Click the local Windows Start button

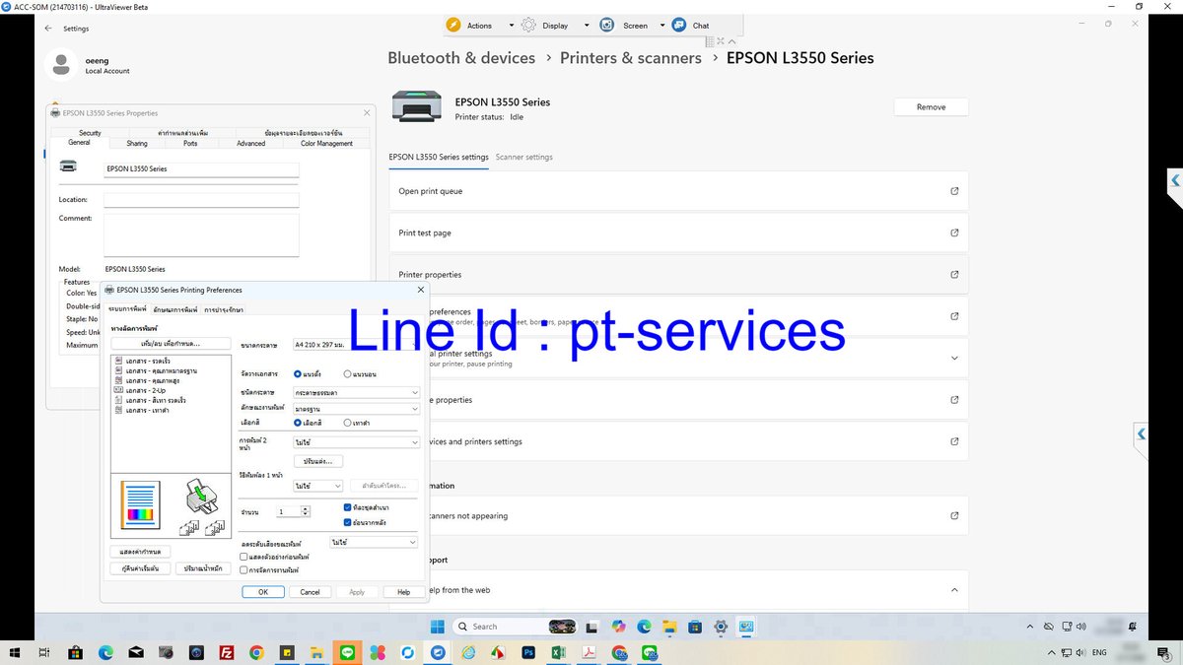14,652
